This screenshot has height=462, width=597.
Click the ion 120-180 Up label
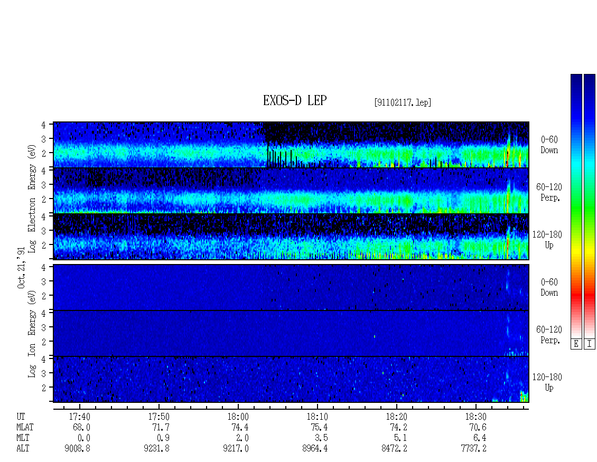[x=547, y=382]
